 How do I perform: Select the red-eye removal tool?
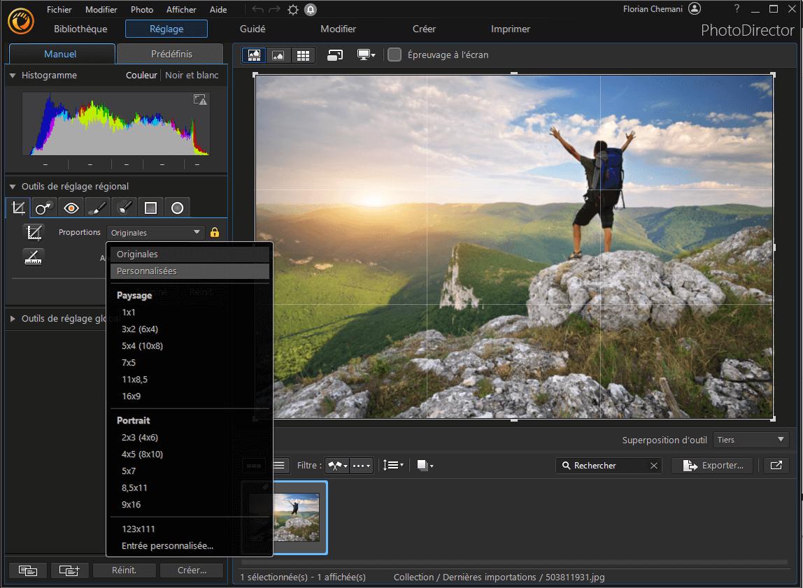coord(70,207)
